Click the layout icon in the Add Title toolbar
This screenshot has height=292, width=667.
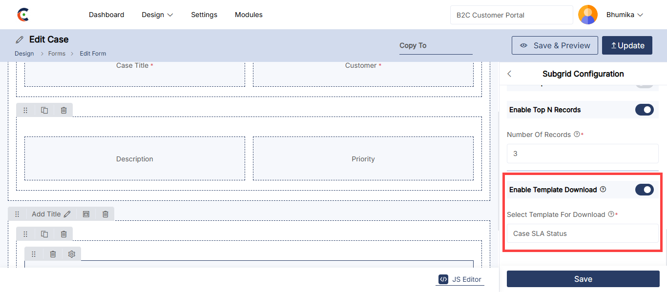point(86,214)
